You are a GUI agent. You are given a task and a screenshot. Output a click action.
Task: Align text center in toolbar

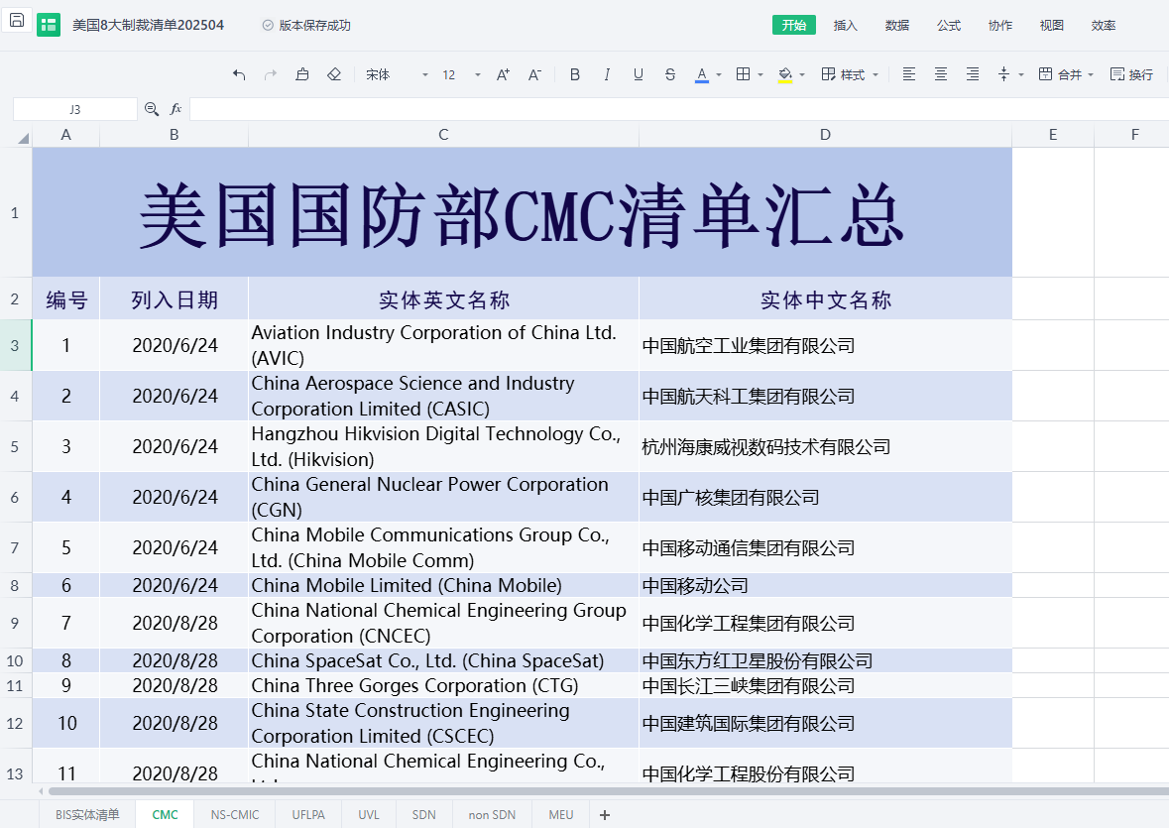(x=941, y=74)
